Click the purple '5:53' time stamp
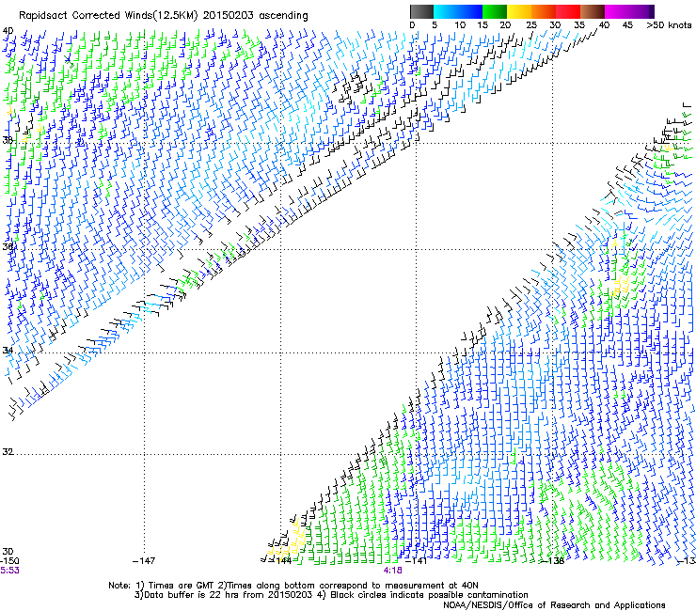Screen dimensions: 696x611 pyautogui.click(x=9, y=571)
